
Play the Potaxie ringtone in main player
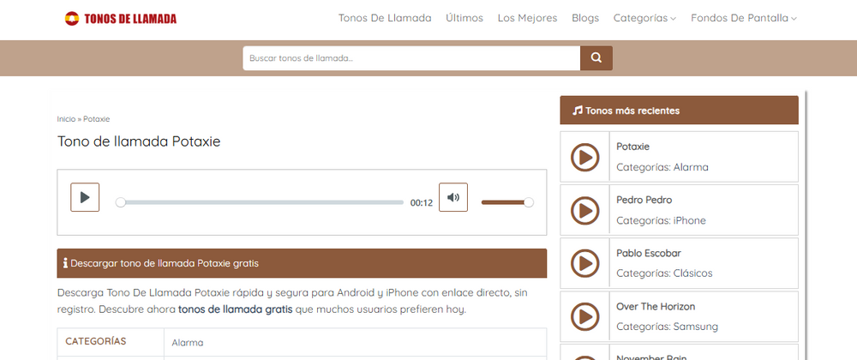[85, 197]
